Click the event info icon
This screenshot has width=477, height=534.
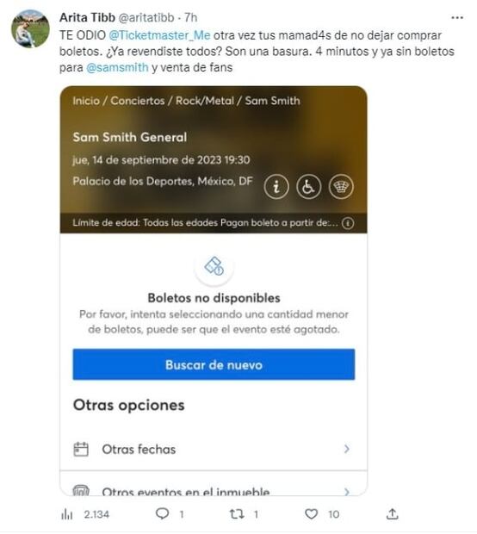(x=276, y=187)
